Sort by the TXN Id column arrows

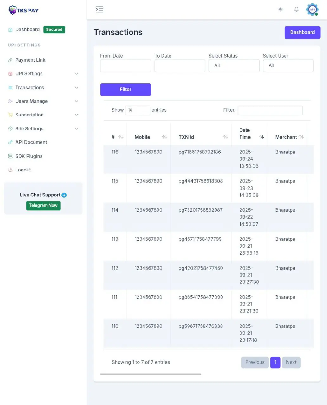pyautogui.click(x=225, y=137)
